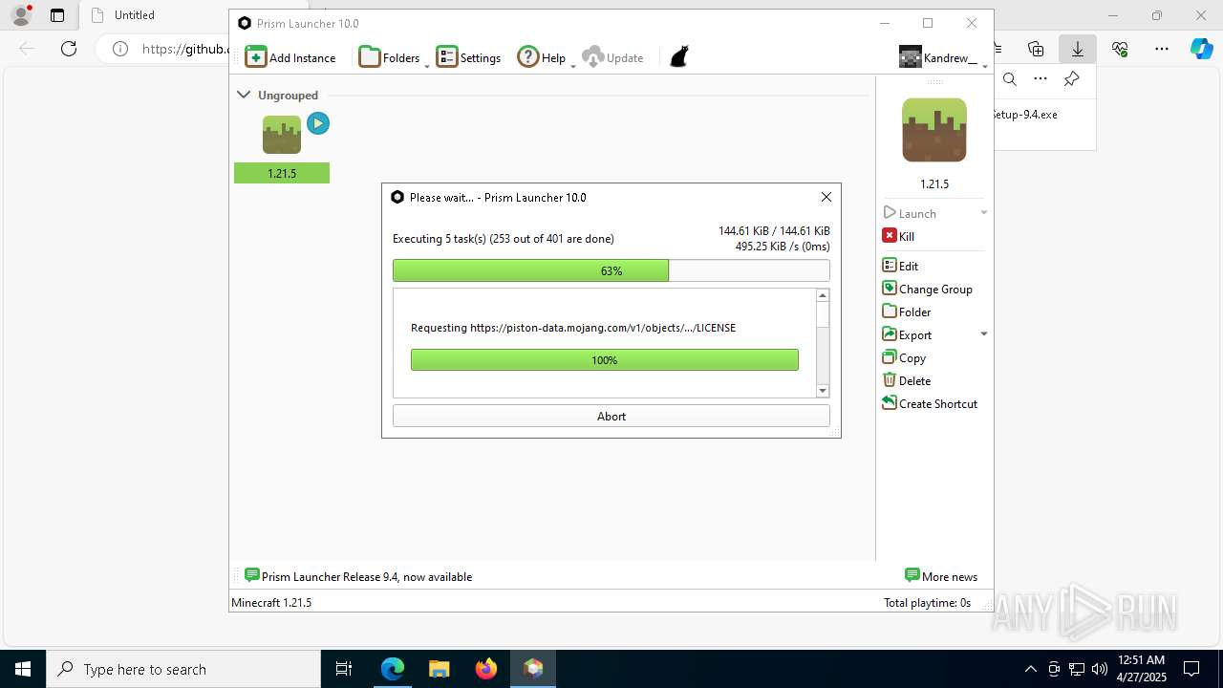Pin the downloads panel
The image size is (1223, 688).
point(1071,79)
